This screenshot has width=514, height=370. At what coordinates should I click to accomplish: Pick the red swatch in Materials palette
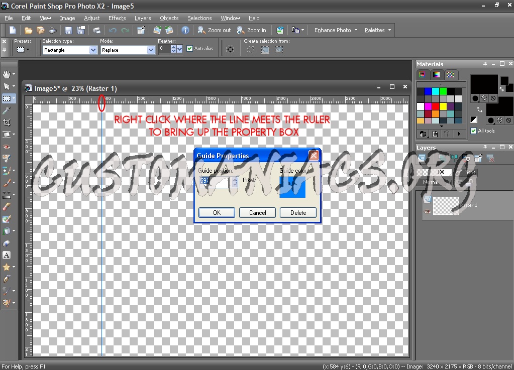pos(435,106)
